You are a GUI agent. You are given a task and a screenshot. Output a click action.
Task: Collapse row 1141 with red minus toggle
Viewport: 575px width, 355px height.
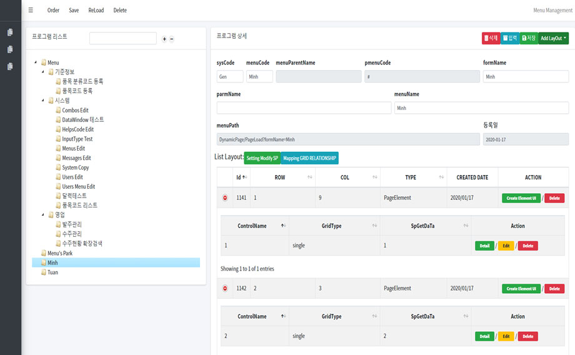225,198
